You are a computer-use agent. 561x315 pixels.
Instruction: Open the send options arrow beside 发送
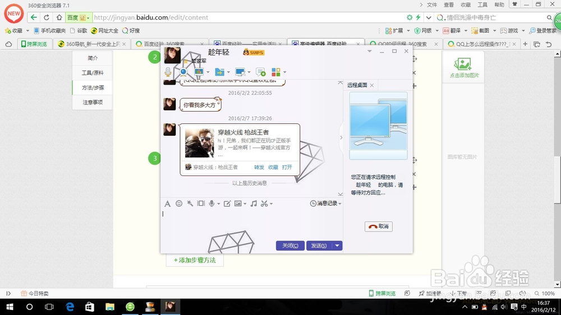337,245
